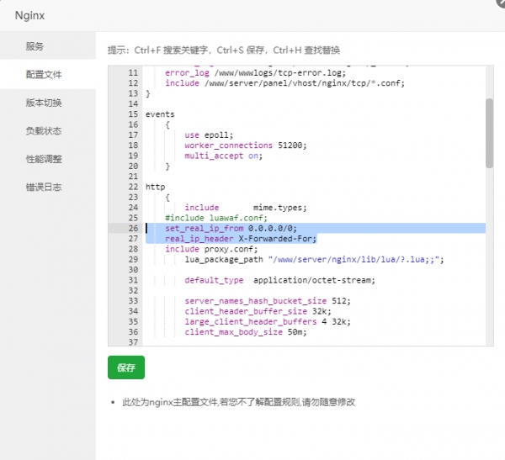Click the Ctrl+F hint text above editor
Screen dimensions: 505x460
224,50
